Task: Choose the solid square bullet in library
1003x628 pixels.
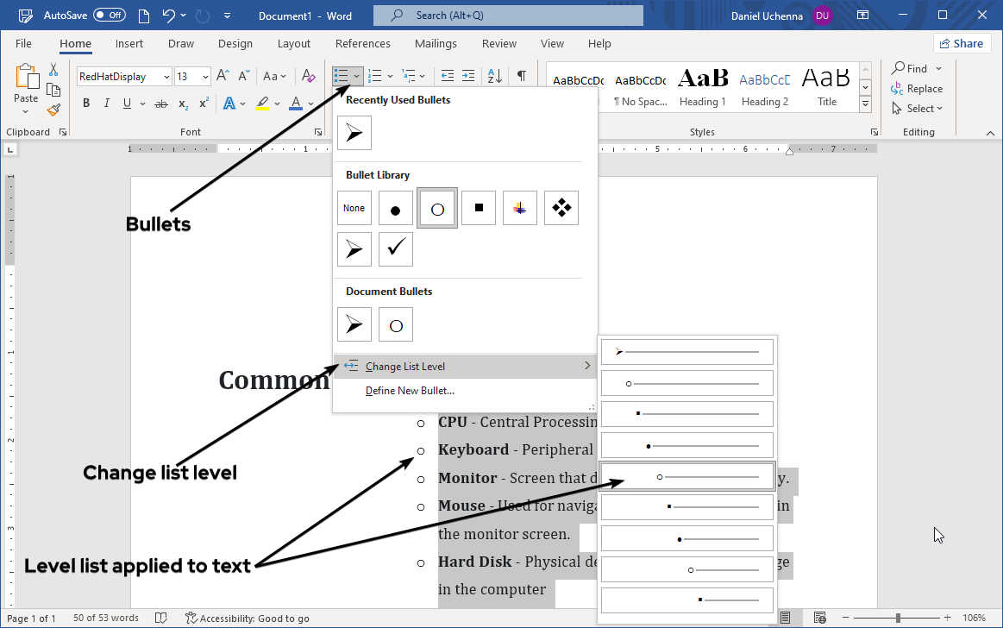Action: (479, 208)
